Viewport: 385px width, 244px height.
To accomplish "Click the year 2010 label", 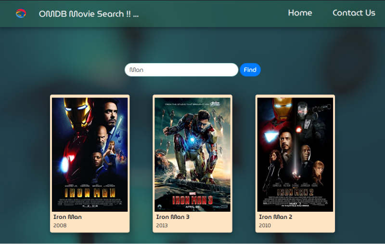I will coord(265,225).
